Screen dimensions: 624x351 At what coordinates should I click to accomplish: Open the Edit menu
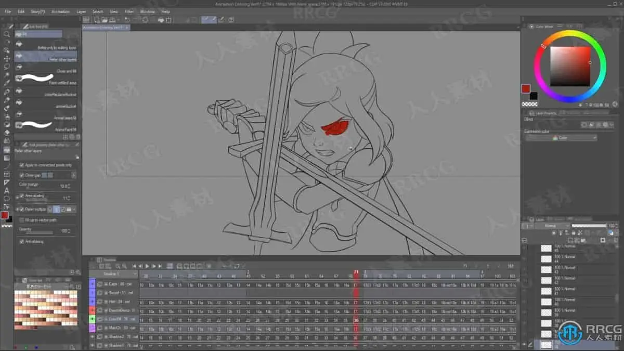pyautogui.click(x=21, y=11)
